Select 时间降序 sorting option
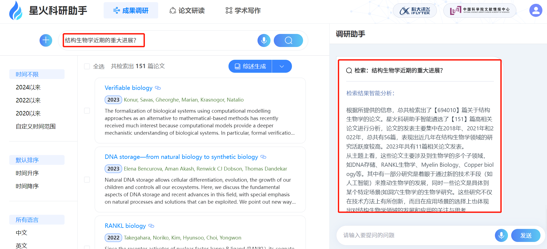This screenshot has width=547, height=249. (x=27, y=186)
